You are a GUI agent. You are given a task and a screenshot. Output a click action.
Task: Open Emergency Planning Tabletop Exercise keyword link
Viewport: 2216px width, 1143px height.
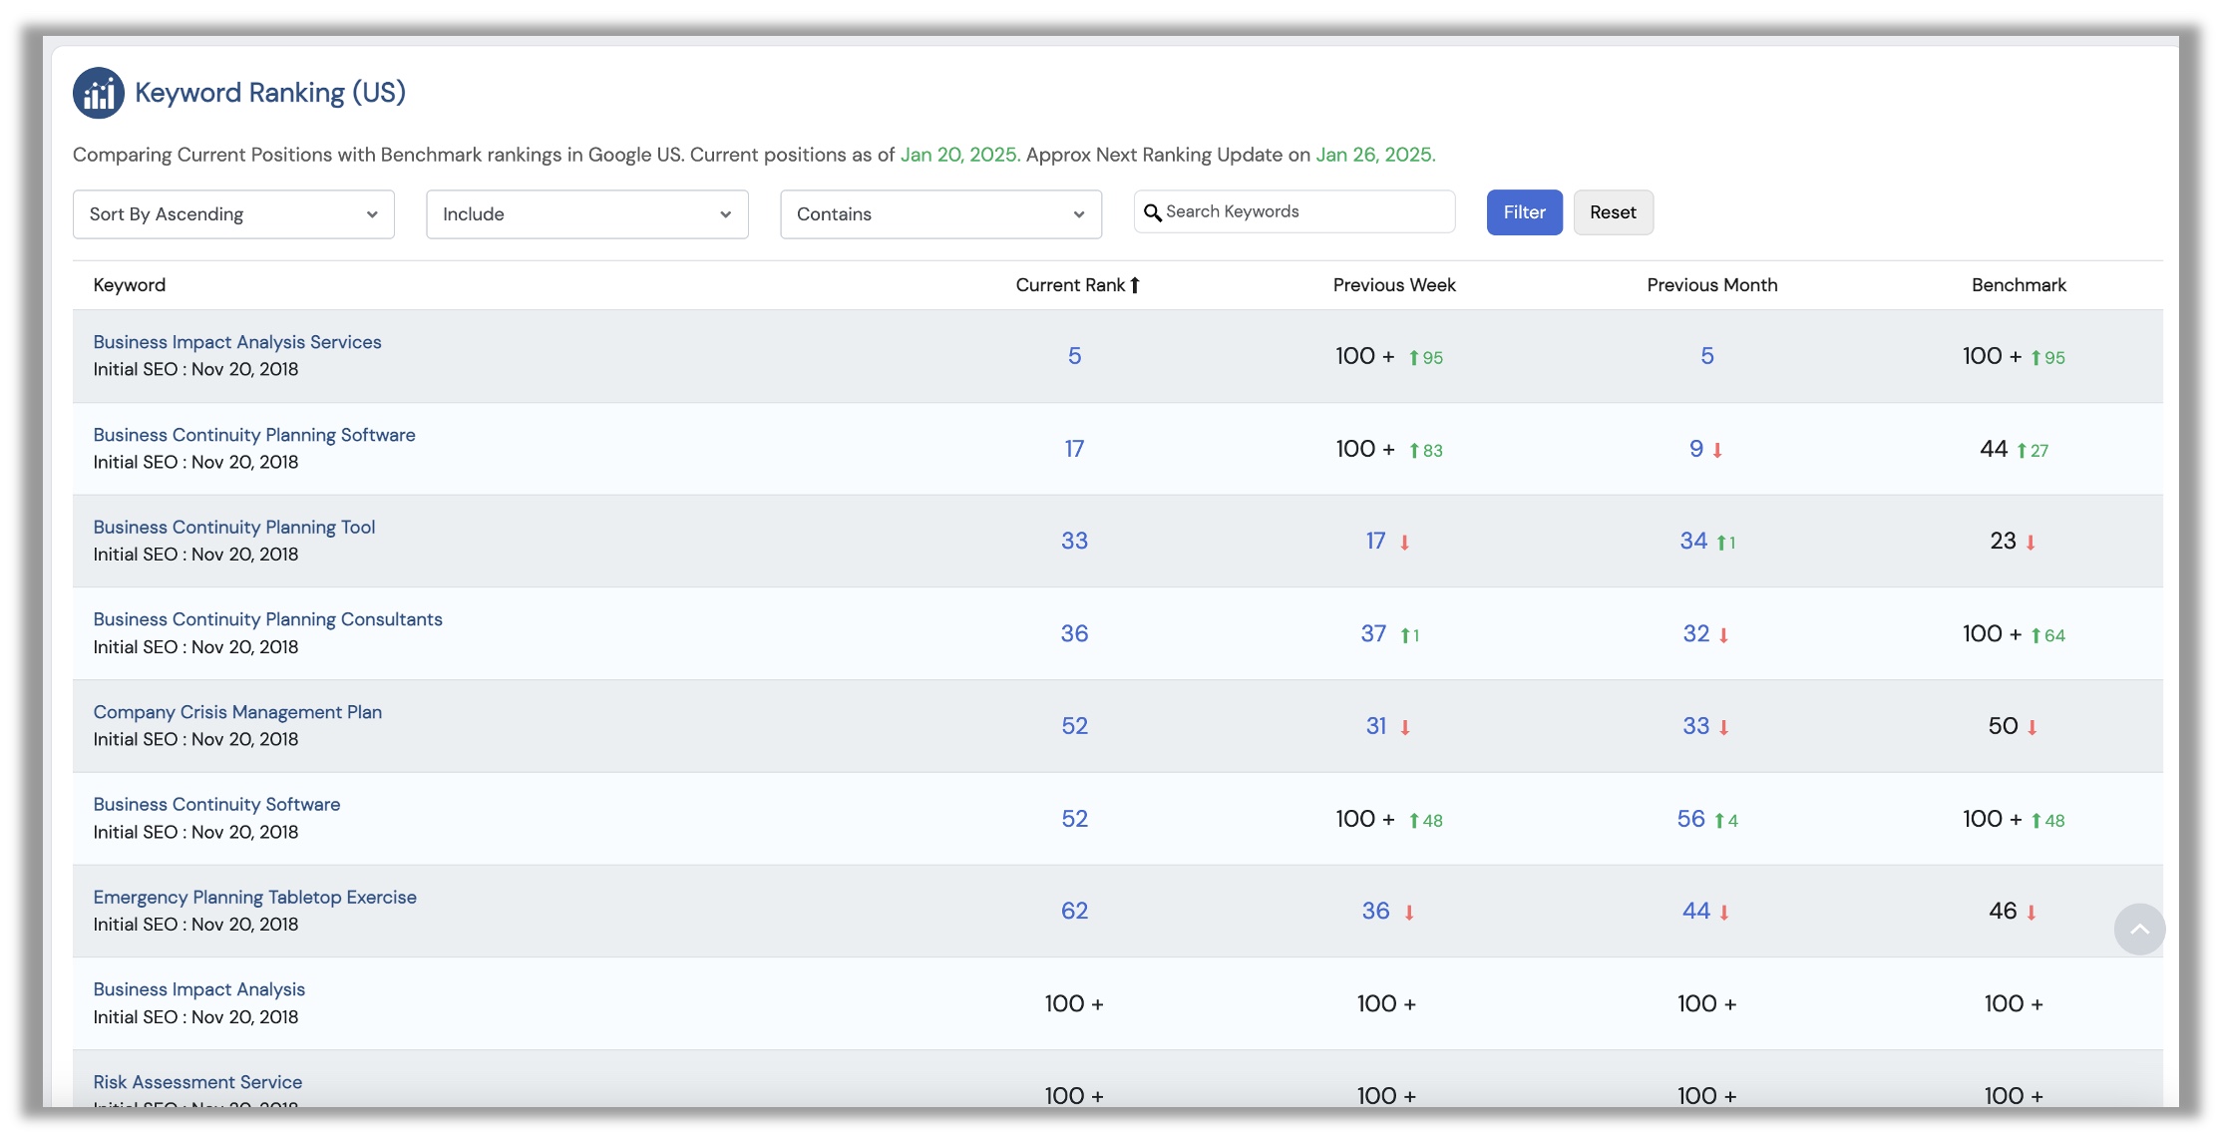click(254, 897)
